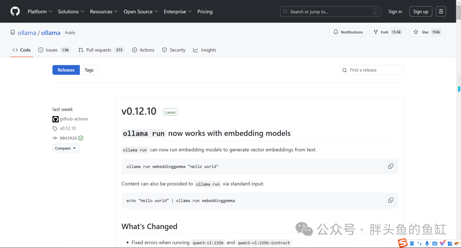Click the Notifications bell button
Image resolution: width=461 pixels, height=248 pixels.
(348, 32)
